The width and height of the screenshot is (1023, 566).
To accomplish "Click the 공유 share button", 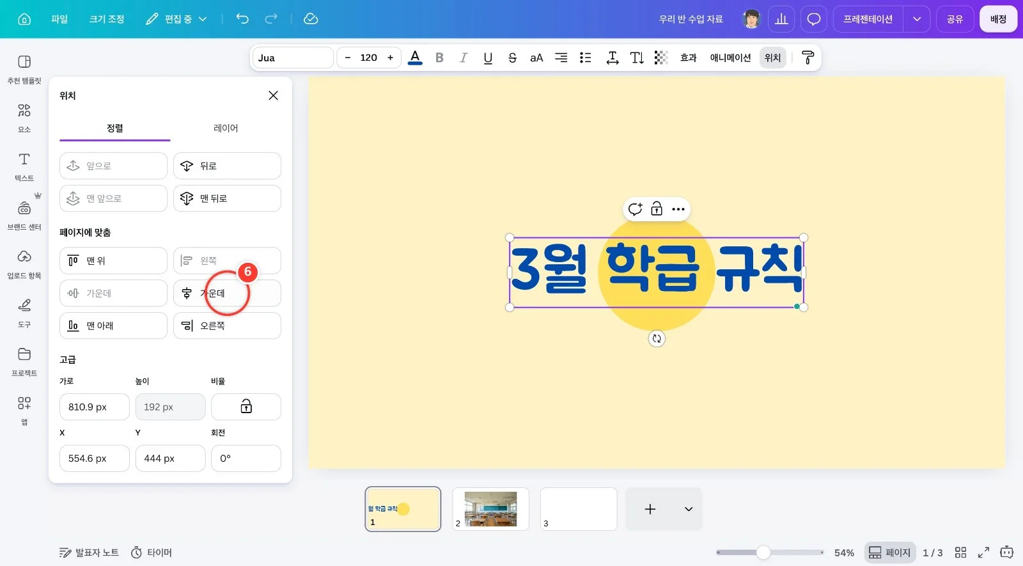I will pos(955,19).
